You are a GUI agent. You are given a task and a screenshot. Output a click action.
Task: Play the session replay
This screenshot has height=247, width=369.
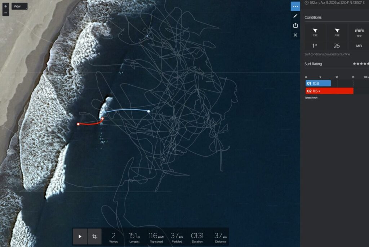(80, 237)
